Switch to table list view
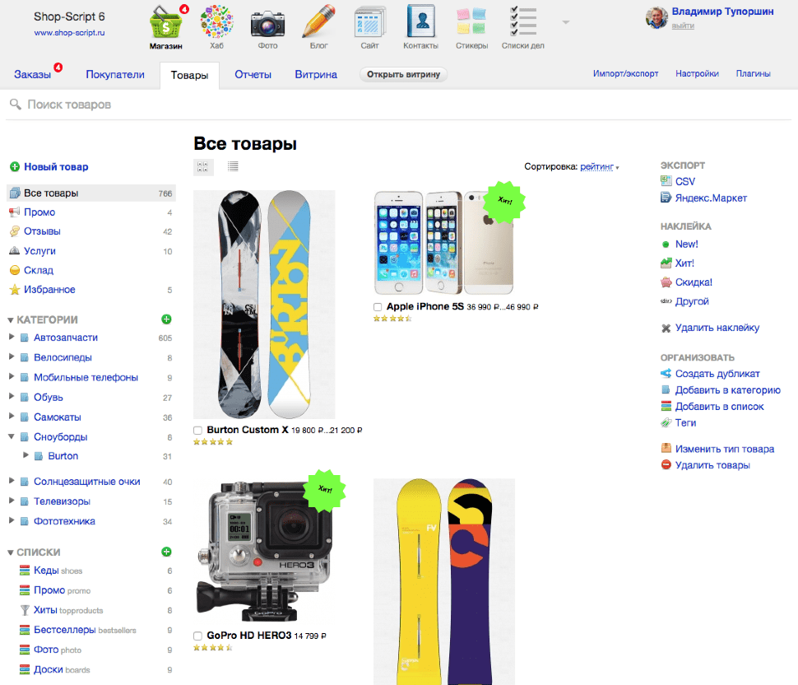This screenshot has height=685, width=798. pyautogui.click(x=233, y=166)
